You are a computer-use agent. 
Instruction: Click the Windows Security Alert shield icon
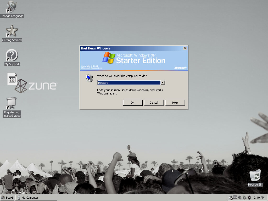coord(249,198)
